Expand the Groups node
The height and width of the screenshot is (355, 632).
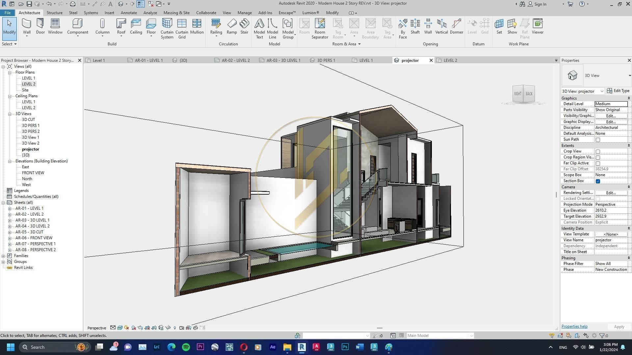tap(3, 262)
